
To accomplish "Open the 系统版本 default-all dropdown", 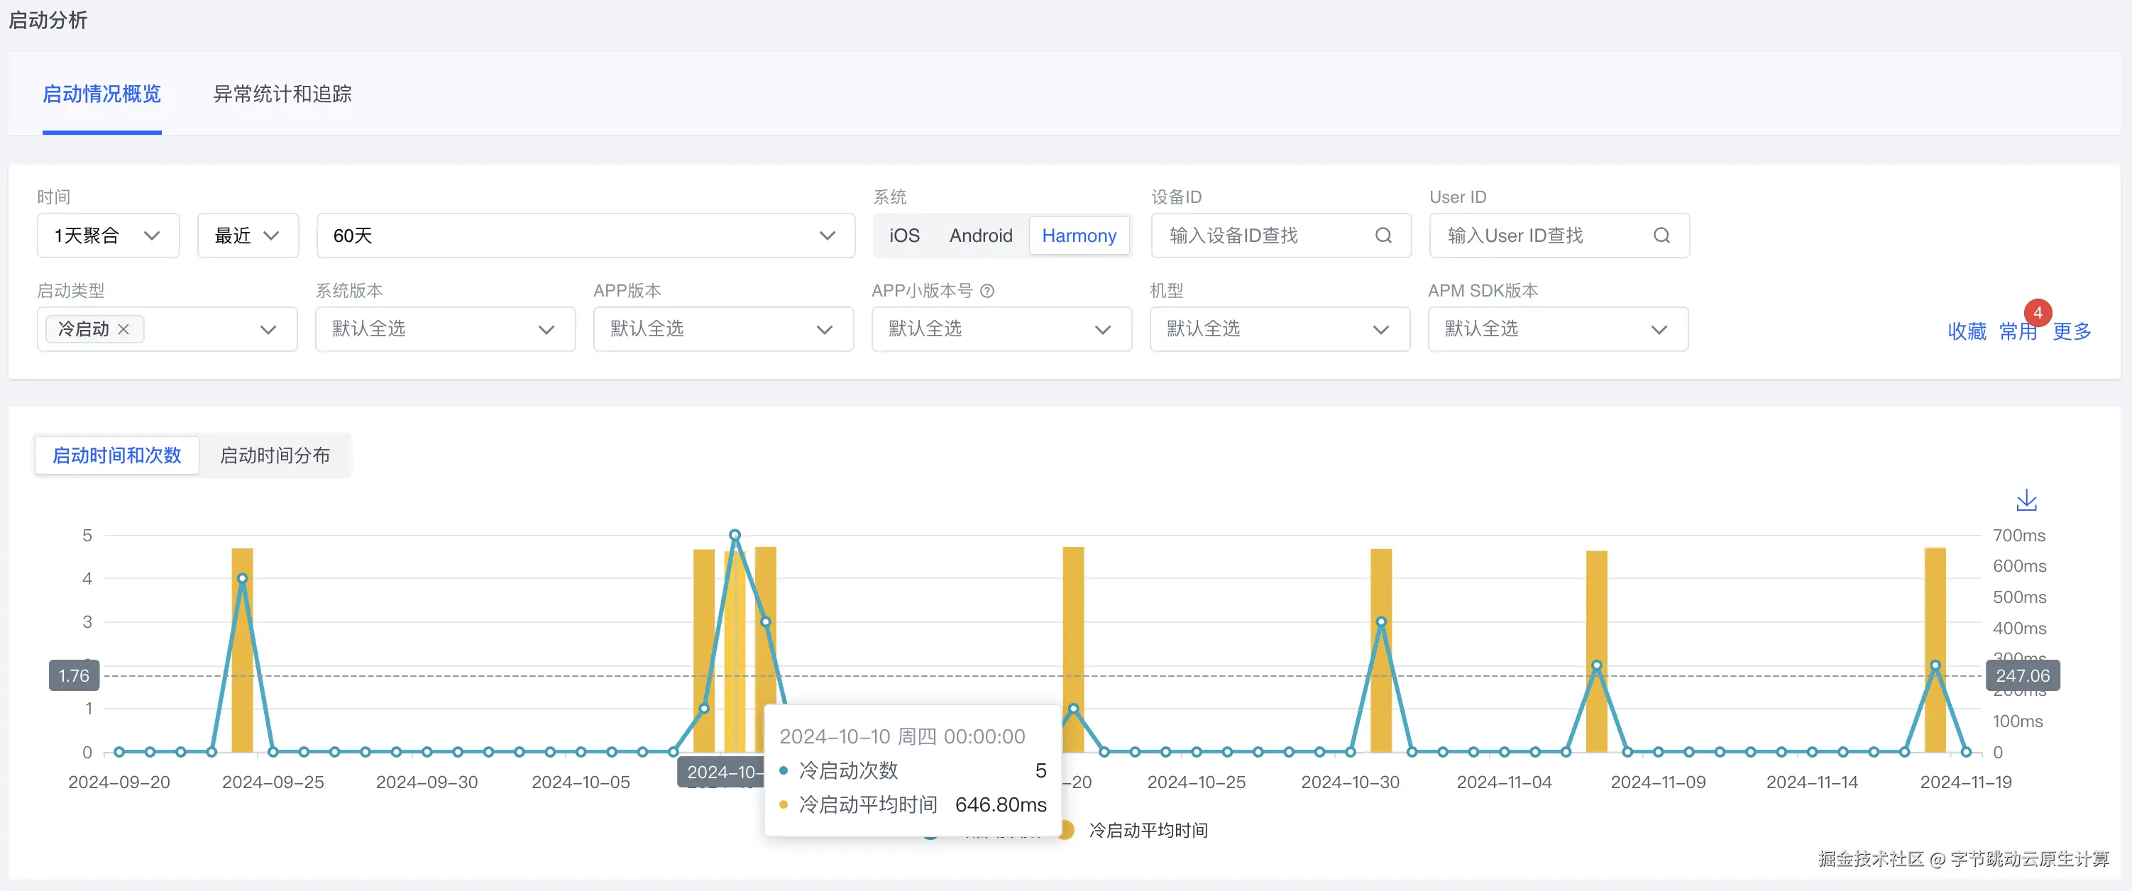I will click(444, 329).
